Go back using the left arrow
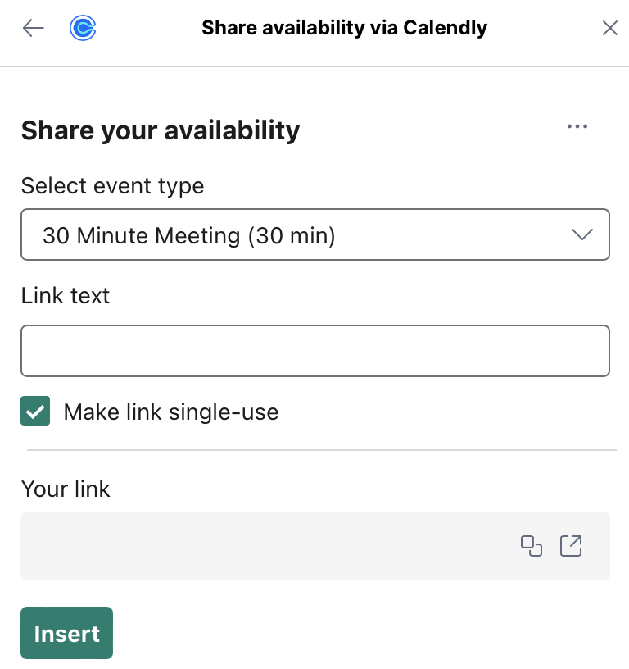This screenshot has width=629, height=669. pyautogui.click(x=34, y=28)
